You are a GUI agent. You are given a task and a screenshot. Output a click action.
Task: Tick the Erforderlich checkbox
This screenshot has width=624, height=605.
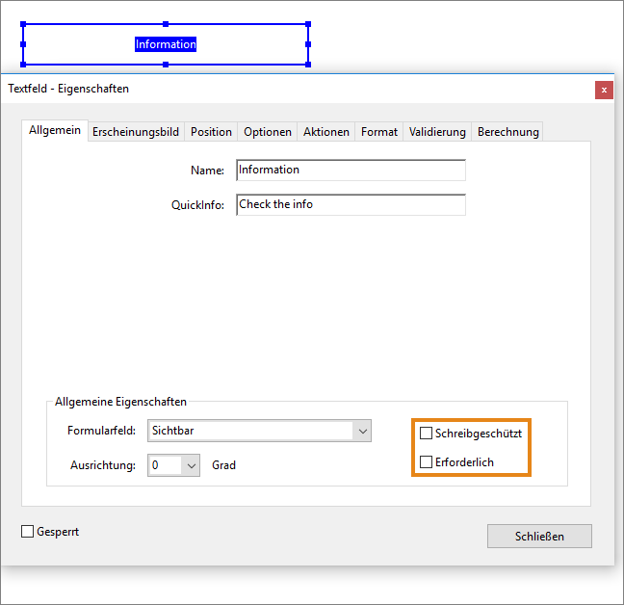(427, 463)
